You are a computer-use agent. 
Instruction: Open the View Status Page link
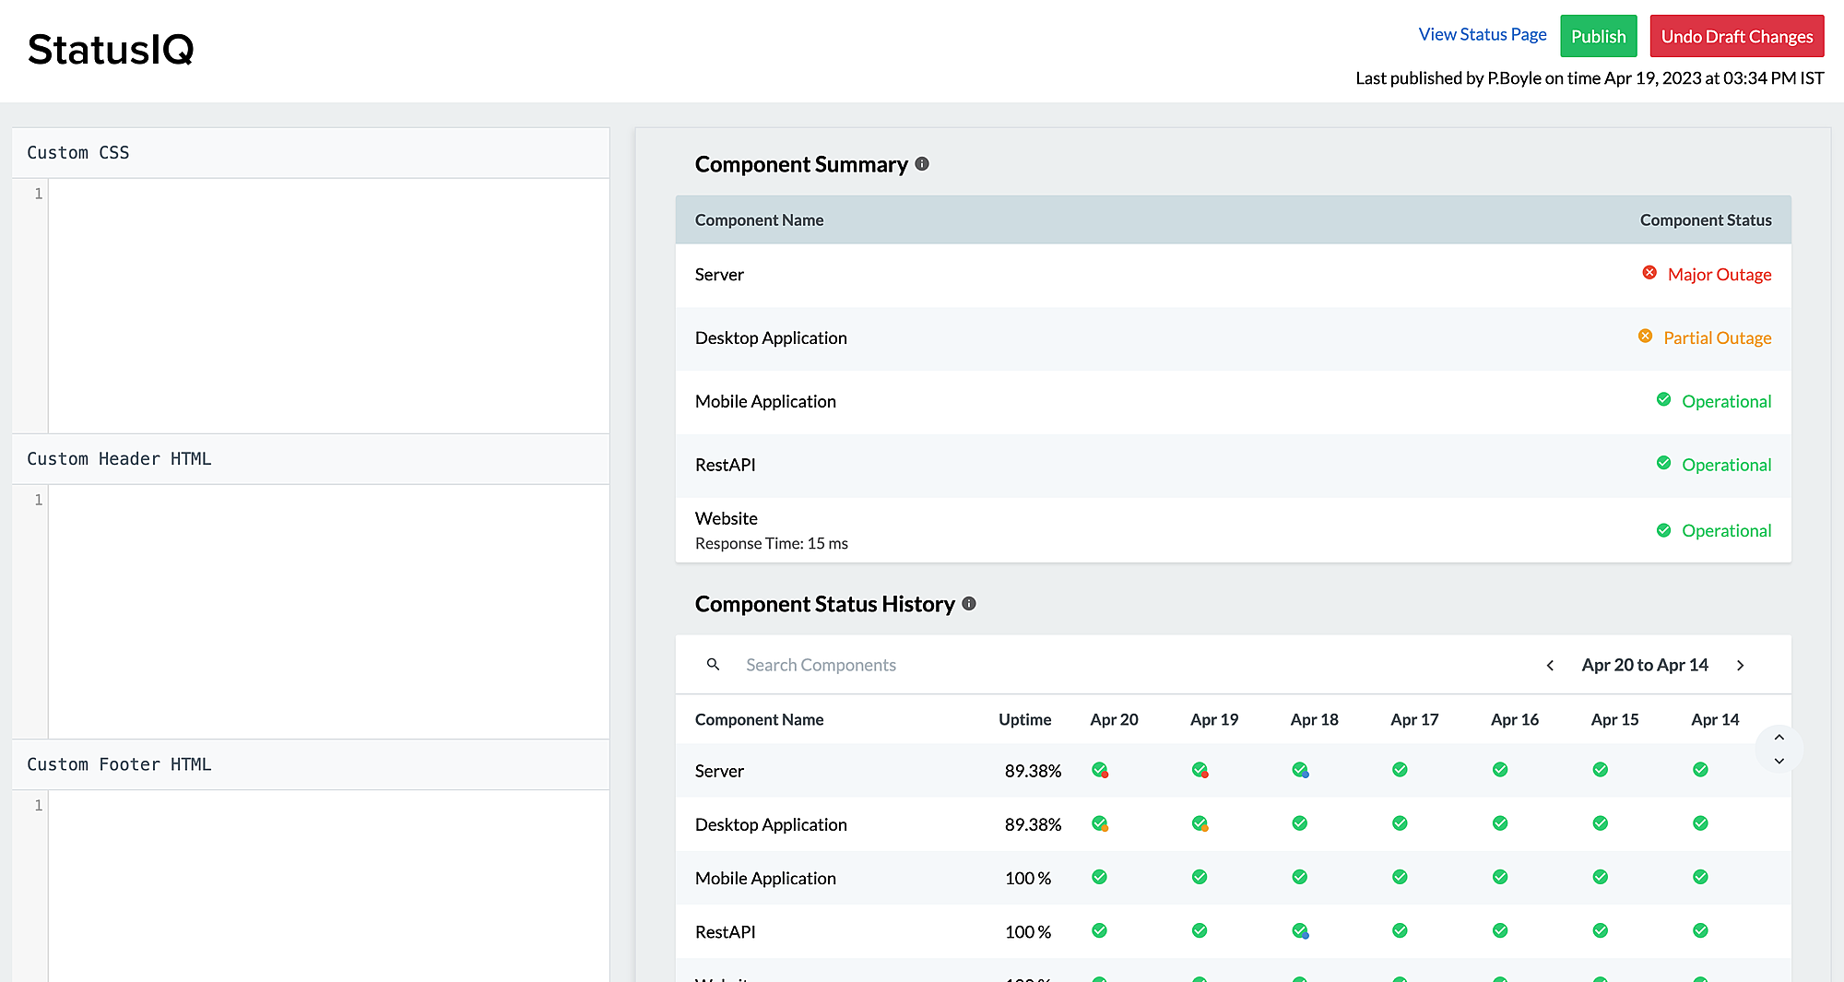pos(1482,35)
